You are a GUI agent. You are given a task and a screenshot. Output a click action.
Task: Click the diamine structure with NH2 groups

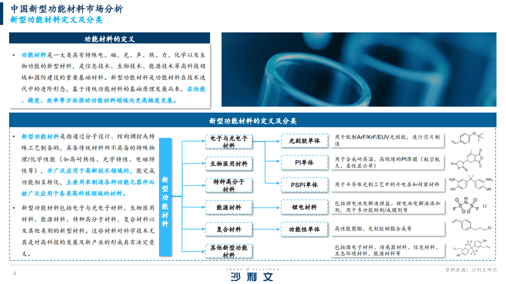(x=471, y=184)
